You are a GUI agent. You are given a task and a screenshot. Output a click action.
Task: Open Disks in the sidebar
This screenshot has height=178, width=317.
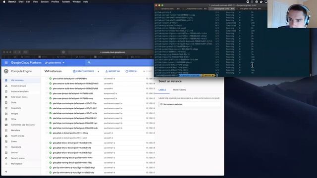[13, 102]
